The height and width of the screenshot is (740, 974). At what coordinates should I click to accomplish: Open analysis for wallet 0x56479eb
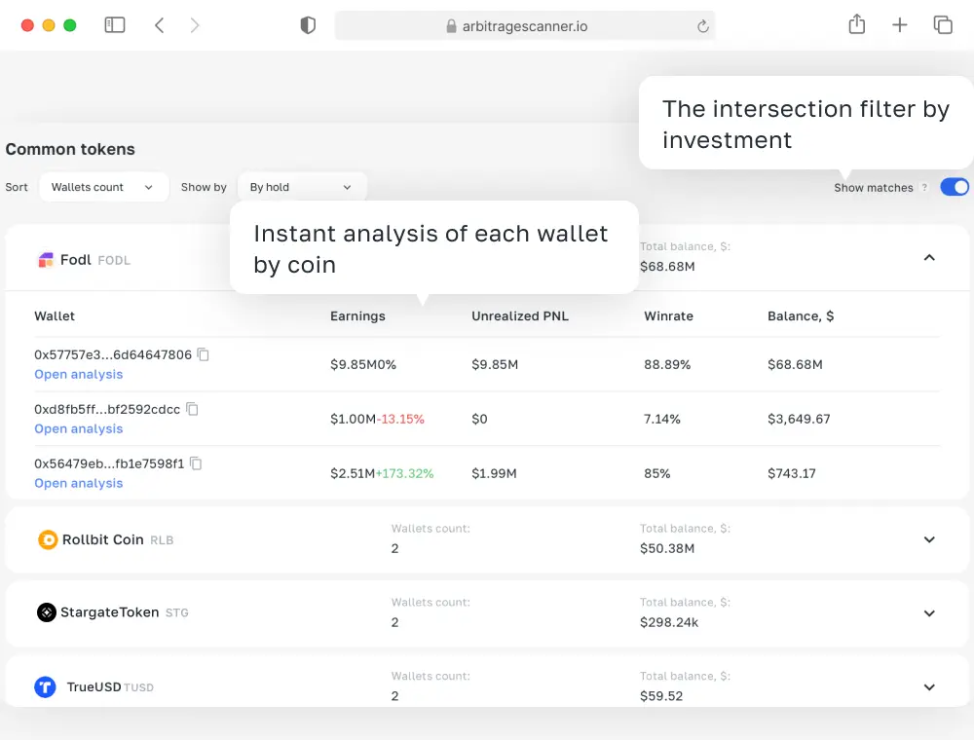[x=79, y=484]
